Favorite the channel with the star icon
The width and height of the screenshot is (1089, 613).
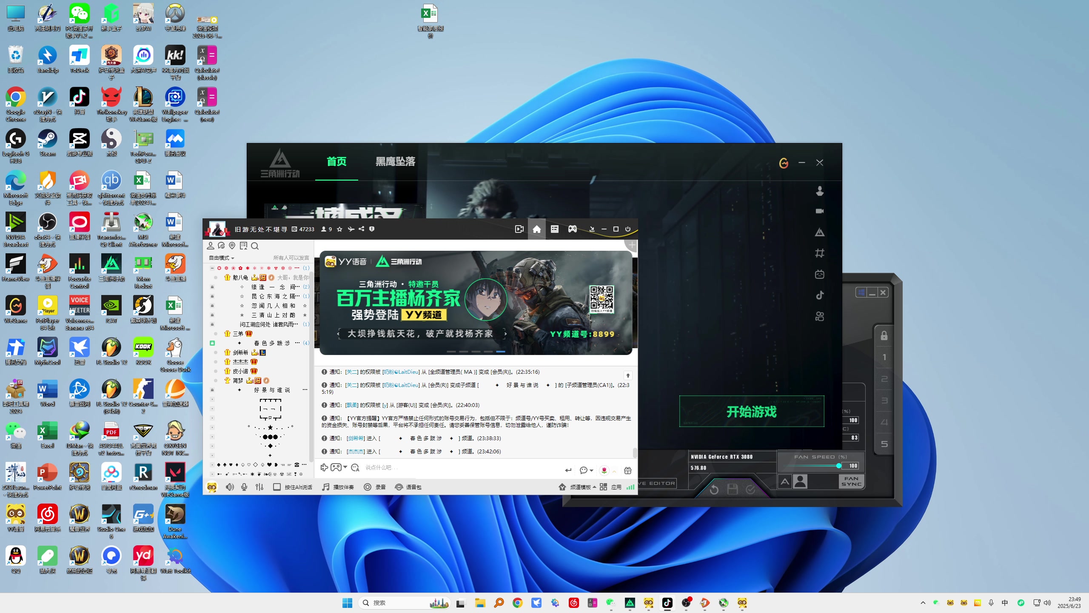[x=339, y=229]
